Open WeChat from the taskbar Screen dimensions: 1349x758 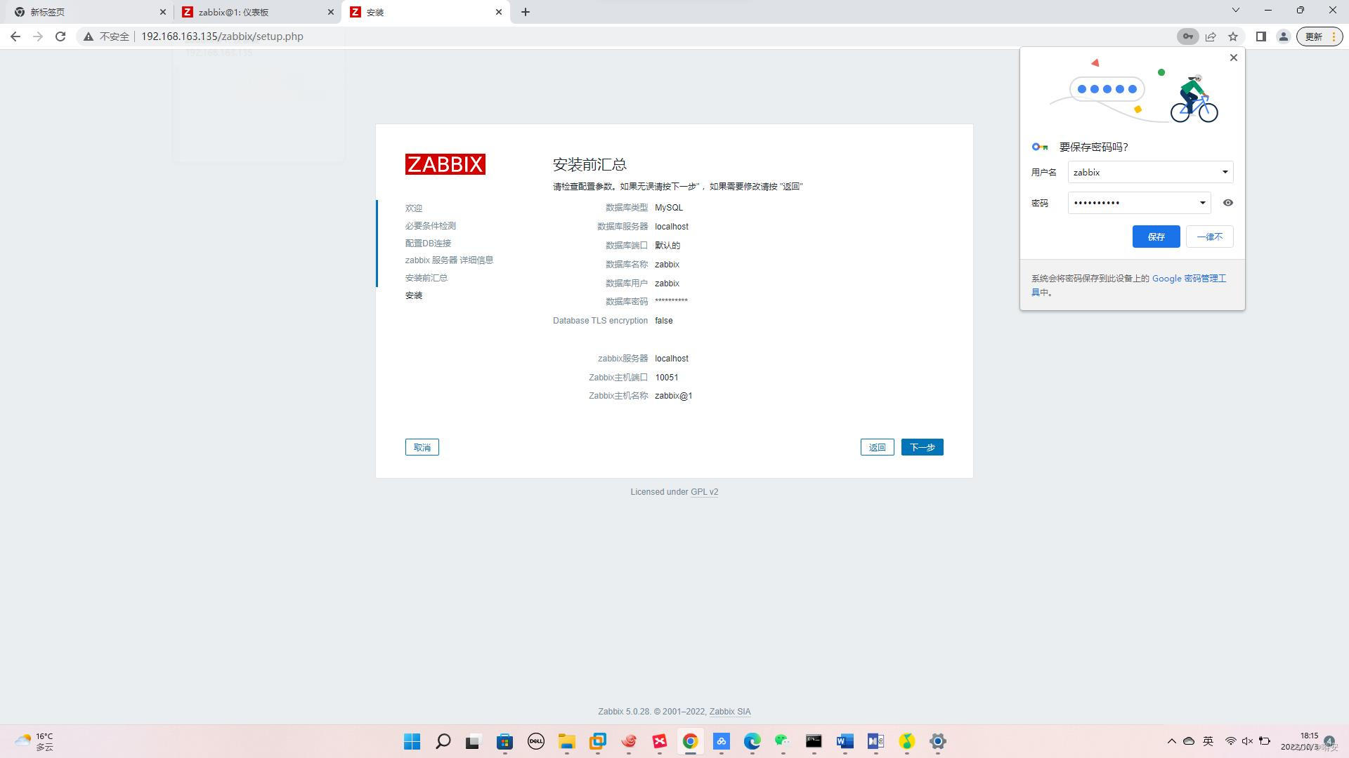(783, 741)
